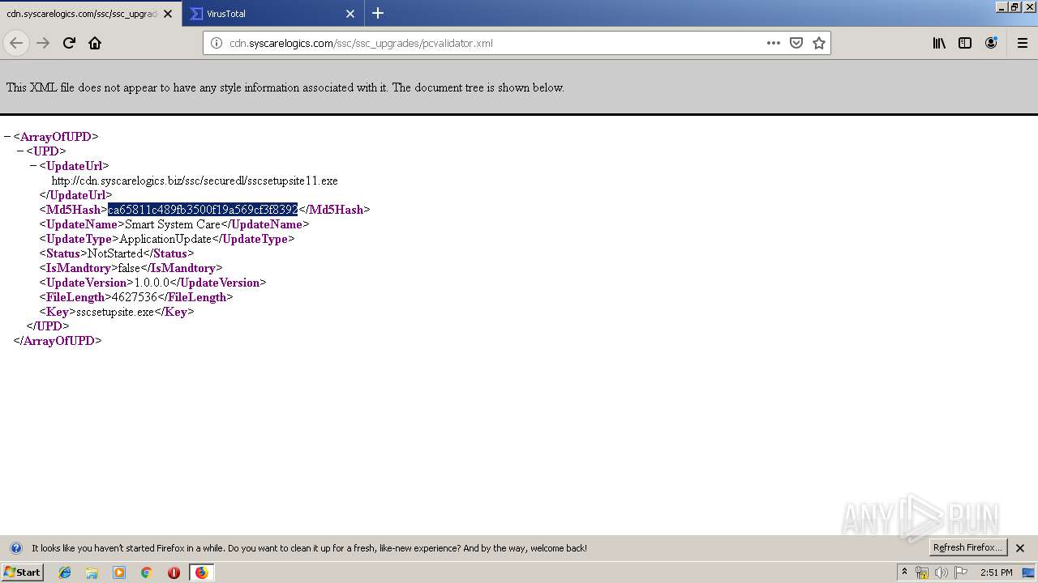Screen dimensions: 1038x583
Task: Click the notification bar question icon
Action: 15,548
